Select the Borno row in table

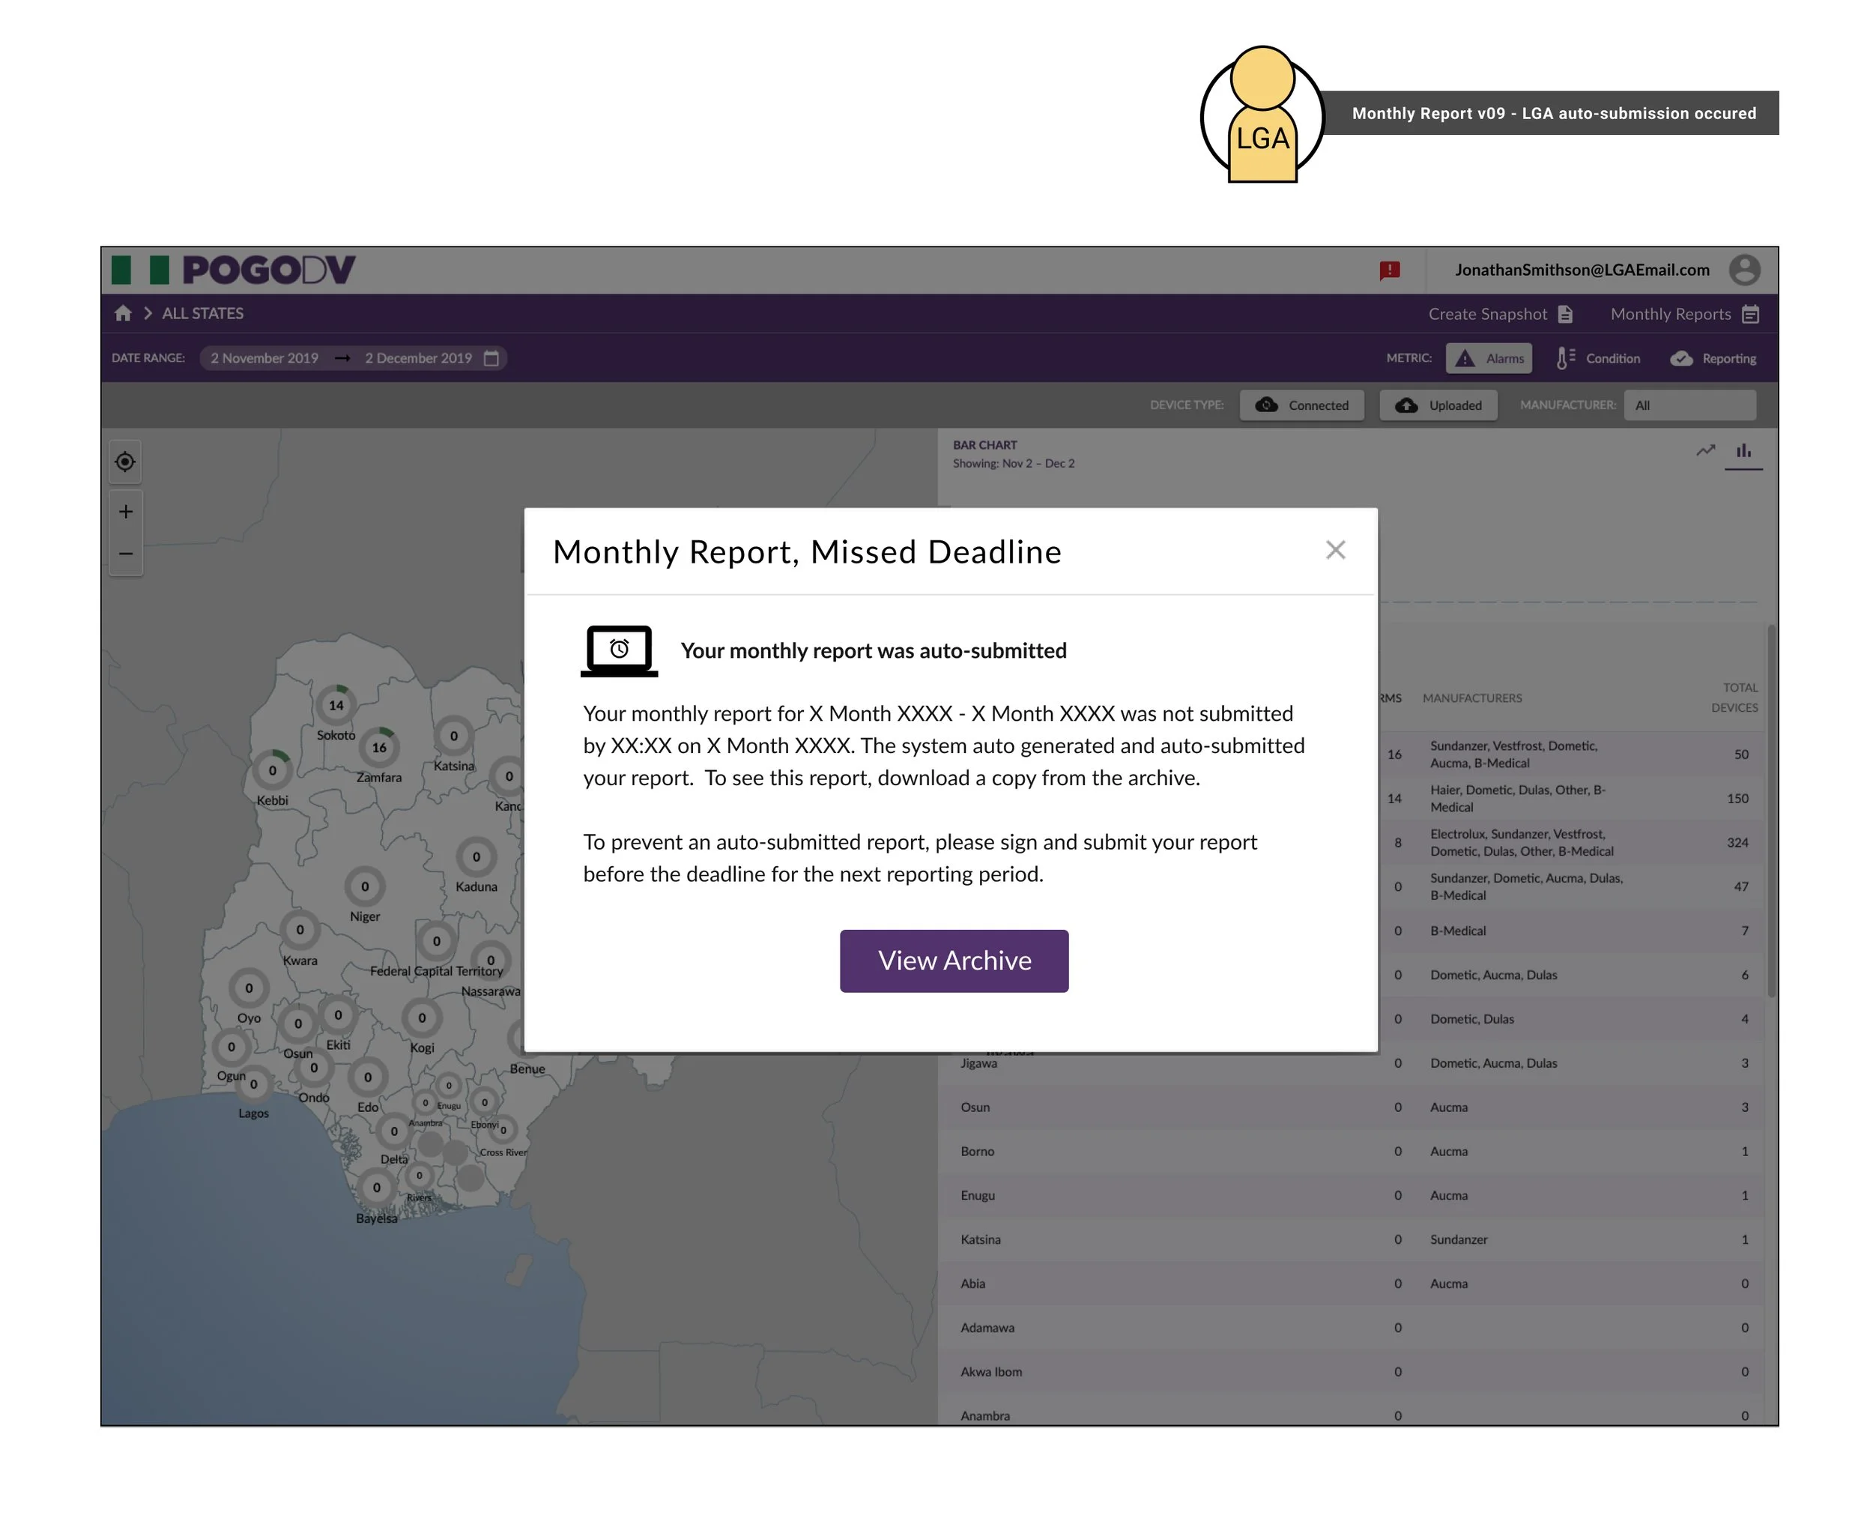pos(1351,1152)
